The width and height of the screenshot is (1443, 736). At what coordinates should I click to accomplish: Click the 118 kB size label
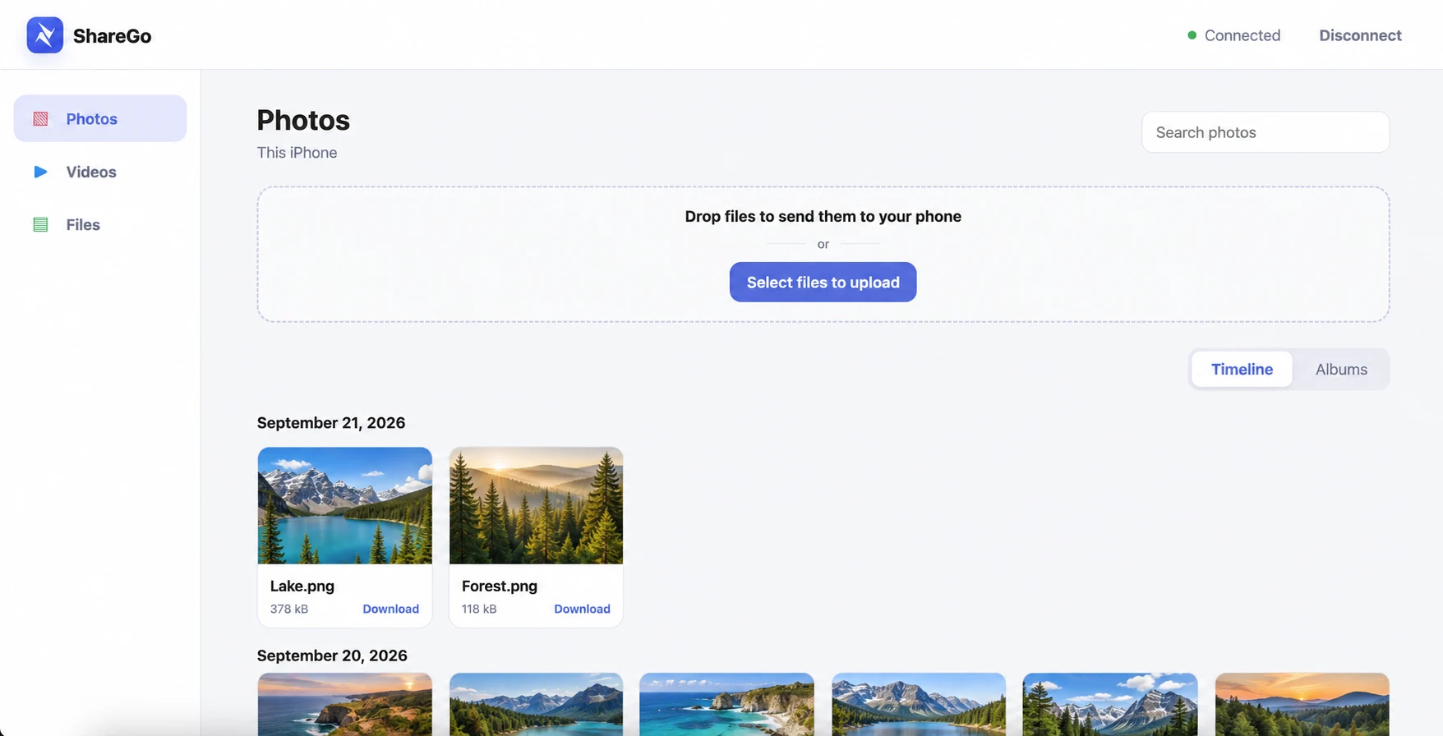(479, 609)
